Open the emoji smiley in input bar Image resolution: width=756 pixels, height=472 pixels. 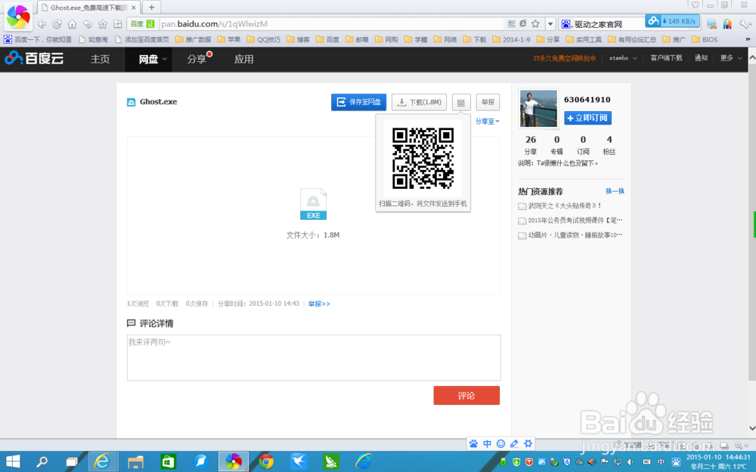(501, 443)
